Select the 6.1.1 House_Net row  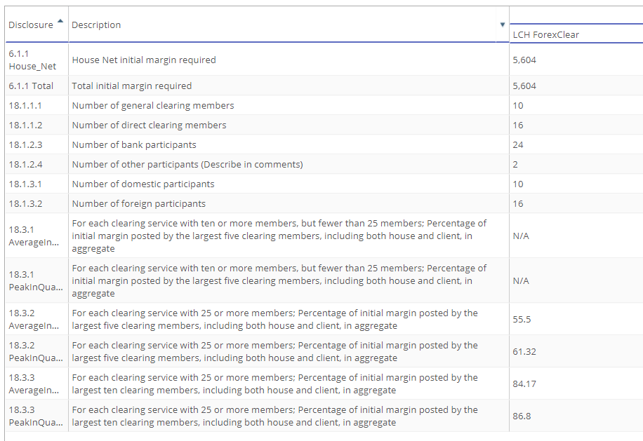point(324,60)
